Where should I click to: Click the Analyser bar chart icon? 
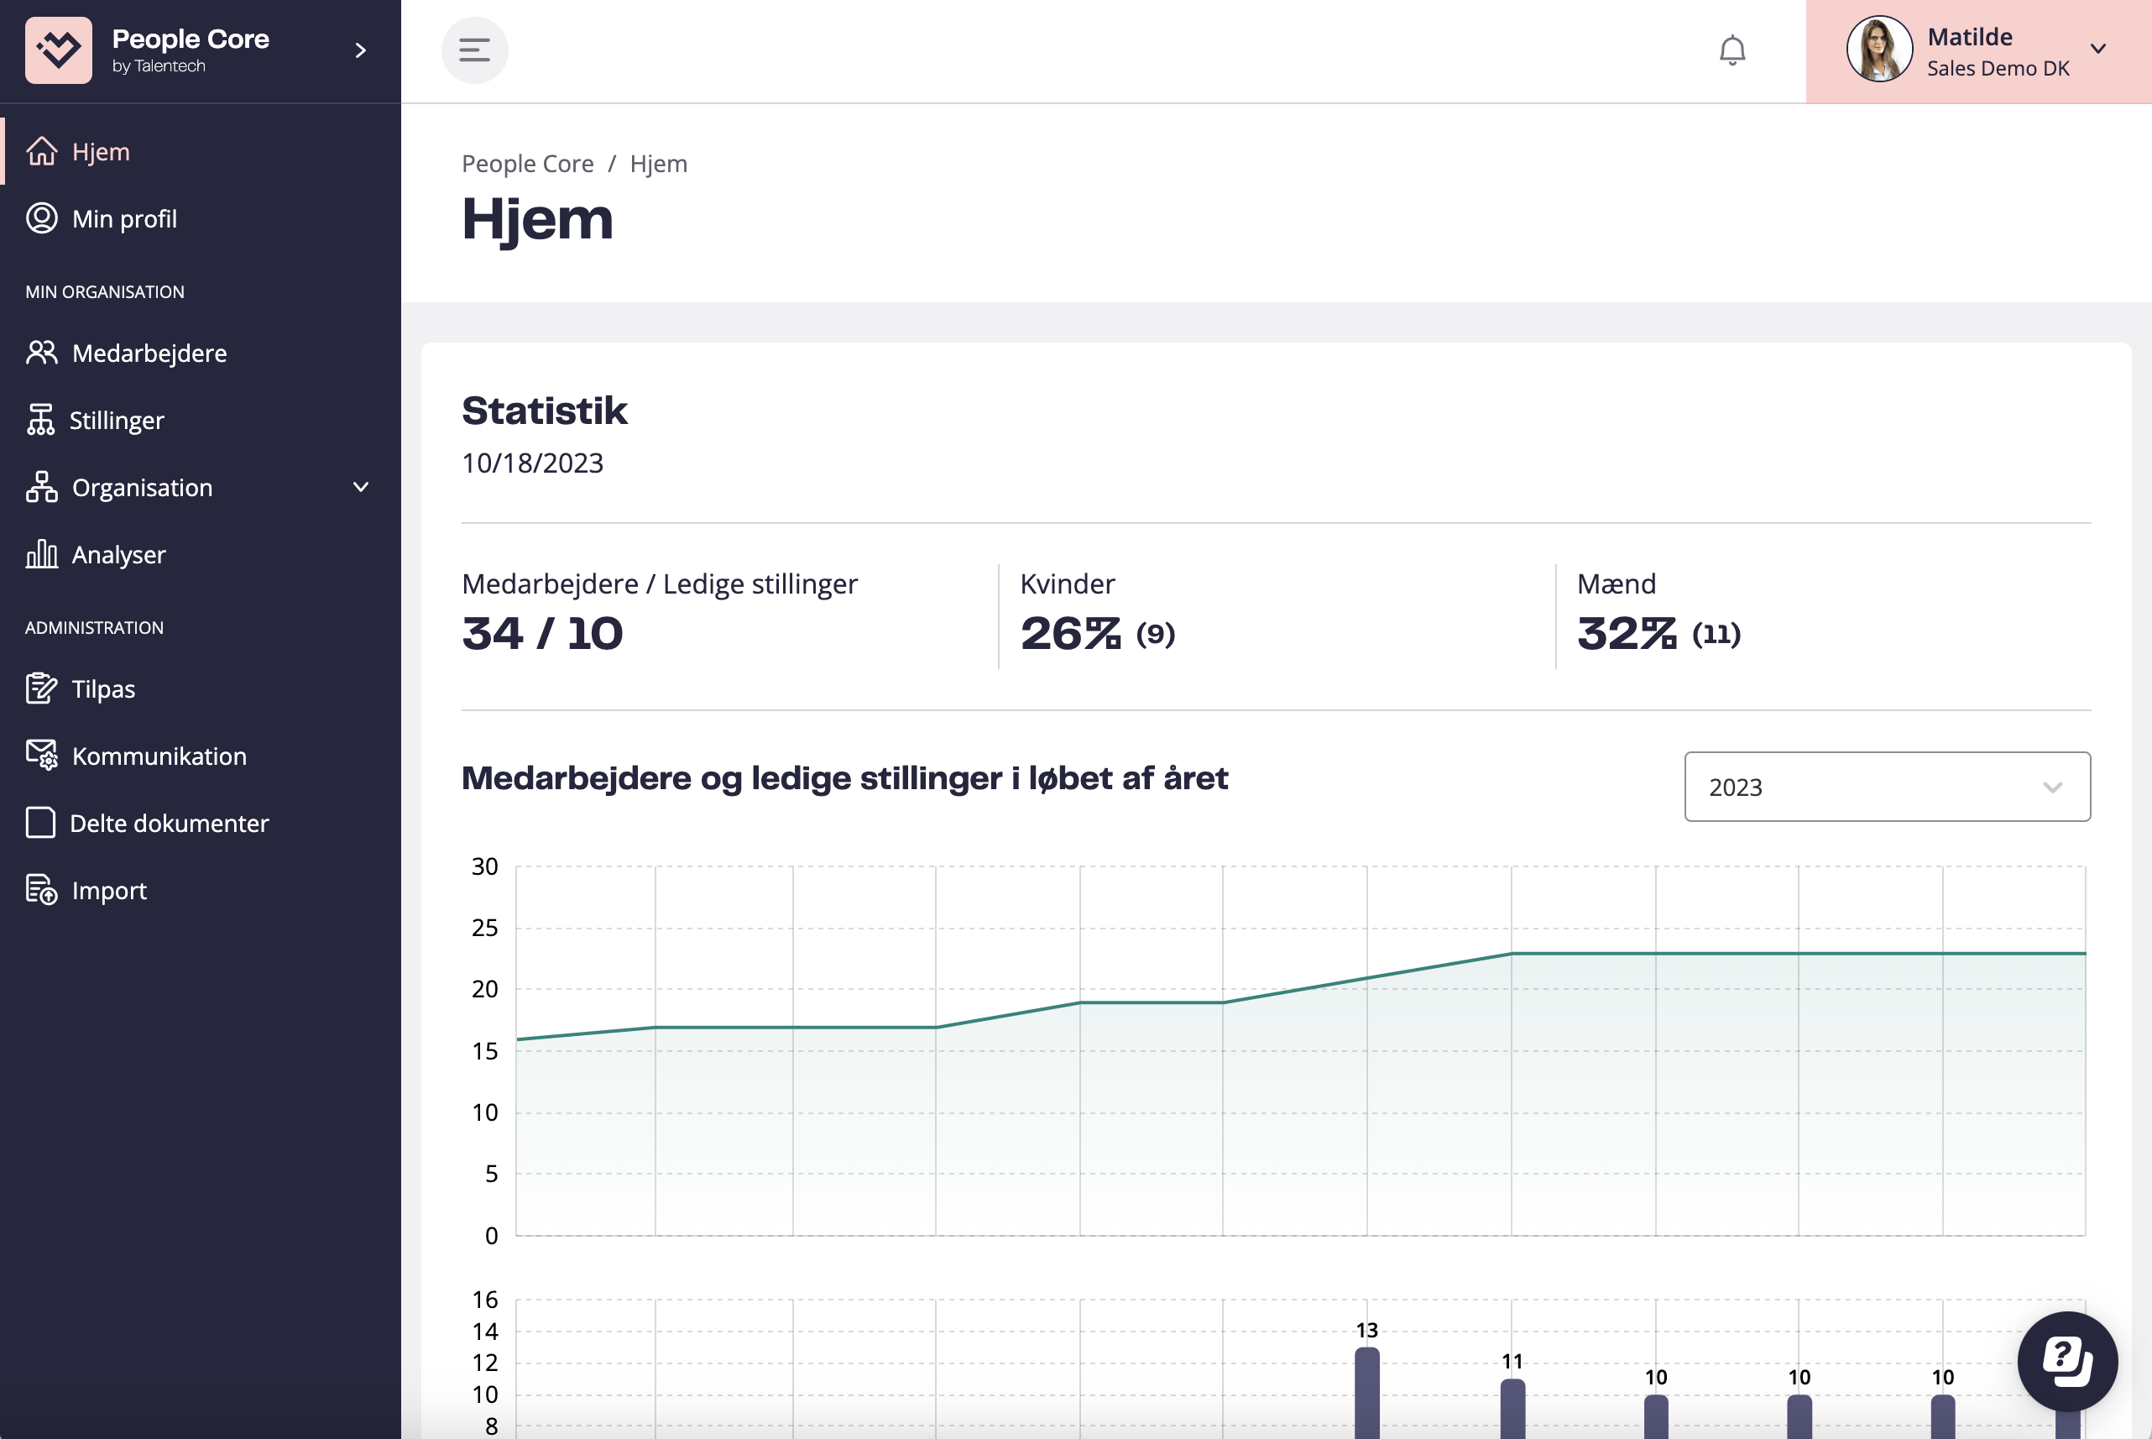(41, 554)
